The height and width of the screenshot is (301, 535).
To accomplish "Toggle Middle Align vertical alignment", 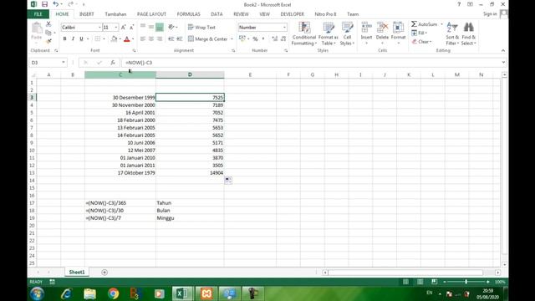I will pyautogui.click(x=150, y=27).
